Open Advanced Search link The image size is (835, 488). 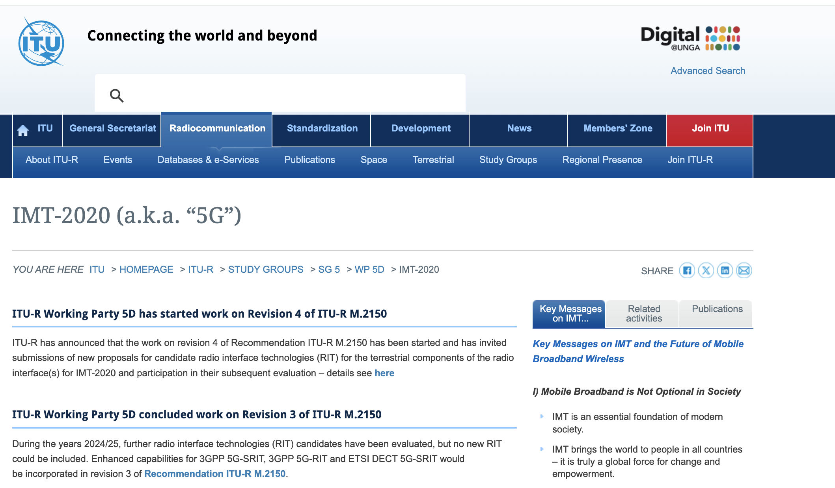(708, 71)
